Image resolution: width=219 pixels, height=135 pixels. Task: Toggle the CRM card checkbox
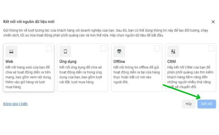[x=211, y=49]
